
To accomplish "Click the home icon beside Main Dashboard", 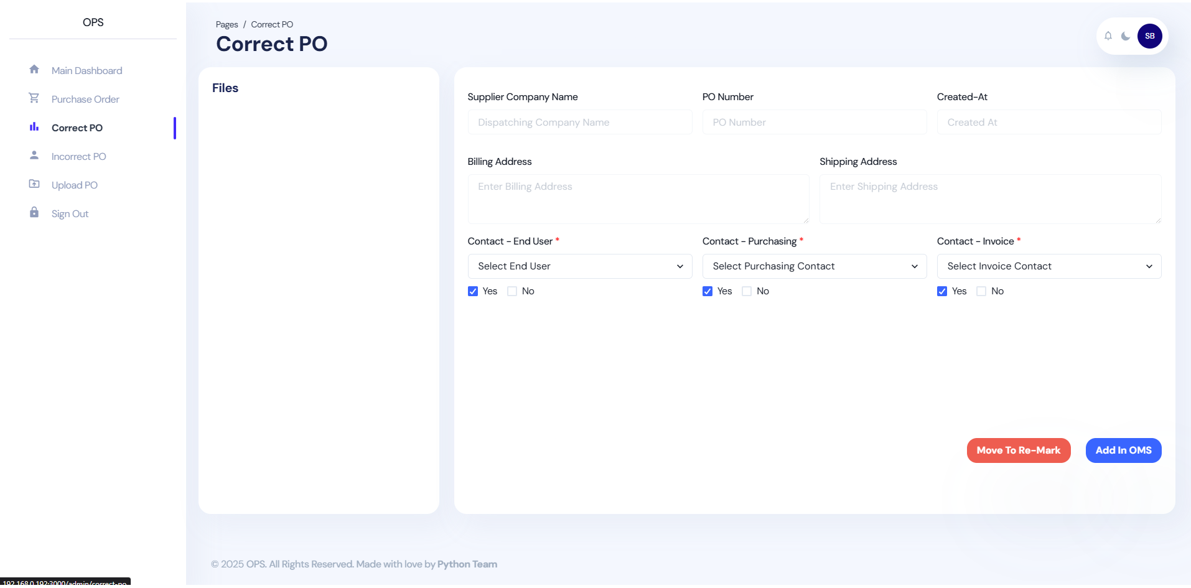I will point(34,70).
